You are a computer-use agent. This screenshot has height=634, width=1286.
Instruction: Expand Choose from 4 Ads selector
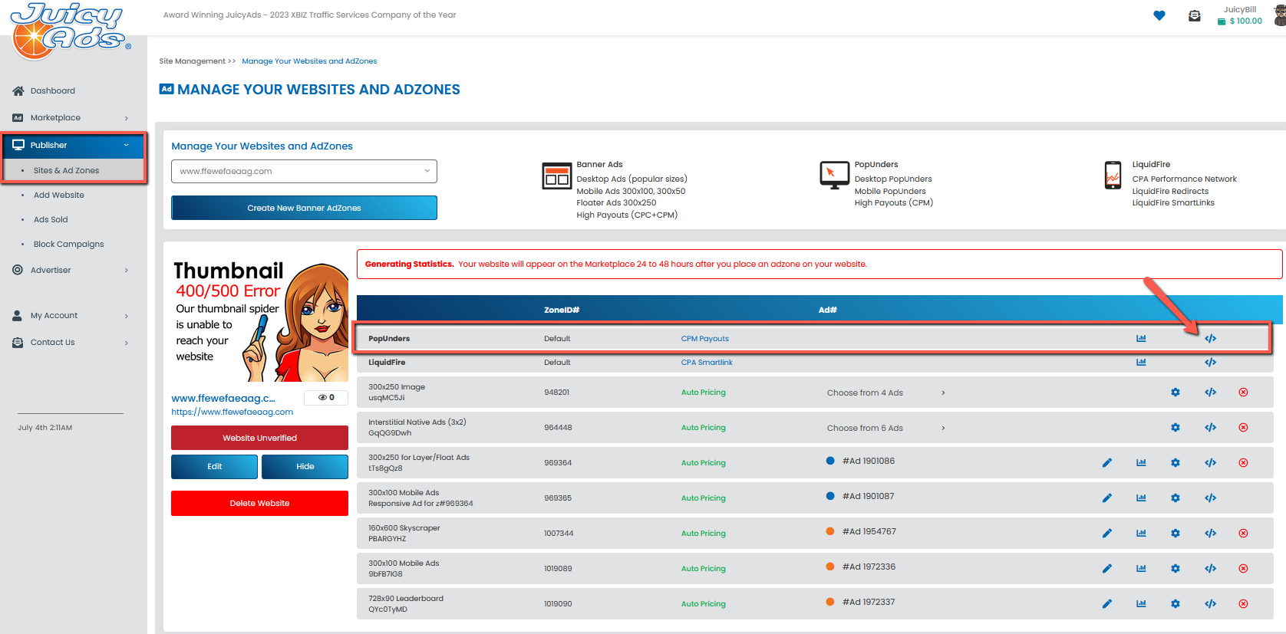tap(886, 393)
